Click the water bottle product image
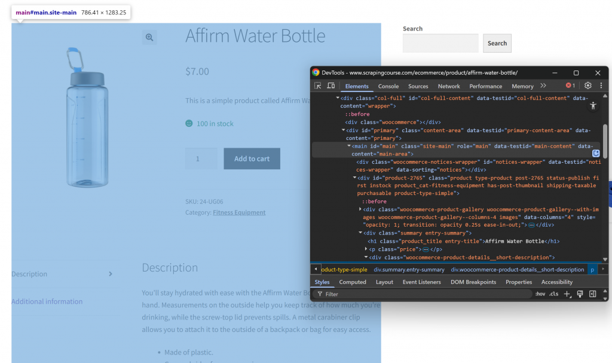This screenshot has height=363, width=612. 87,117
